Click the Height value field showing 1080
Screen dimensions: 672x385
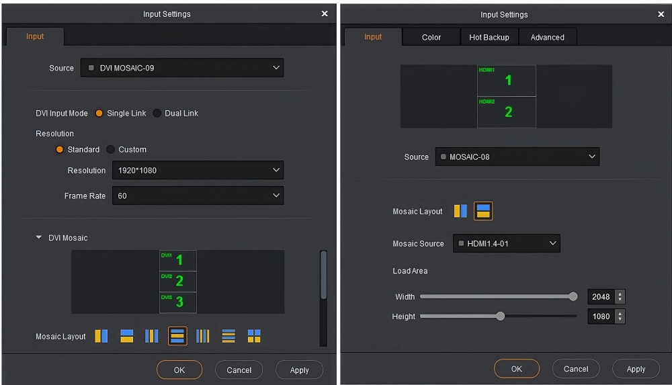(601, 316)
